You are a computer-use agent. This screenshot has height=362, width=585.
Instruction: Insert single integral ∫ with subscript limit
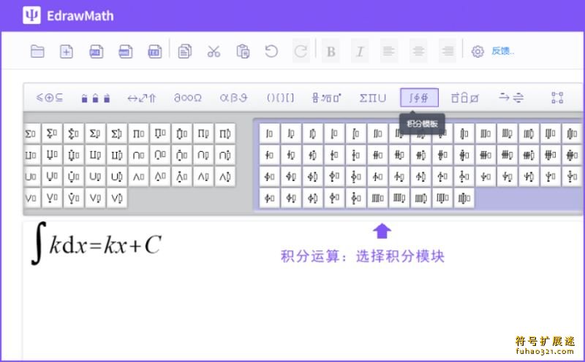point(291,134)
